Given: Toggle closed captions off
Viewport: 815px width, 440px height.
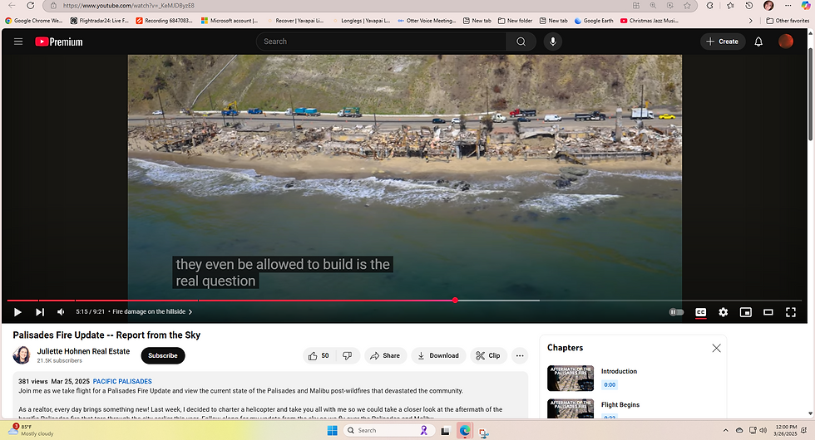Looking at the screenshot, I should (x=700, y=312).
